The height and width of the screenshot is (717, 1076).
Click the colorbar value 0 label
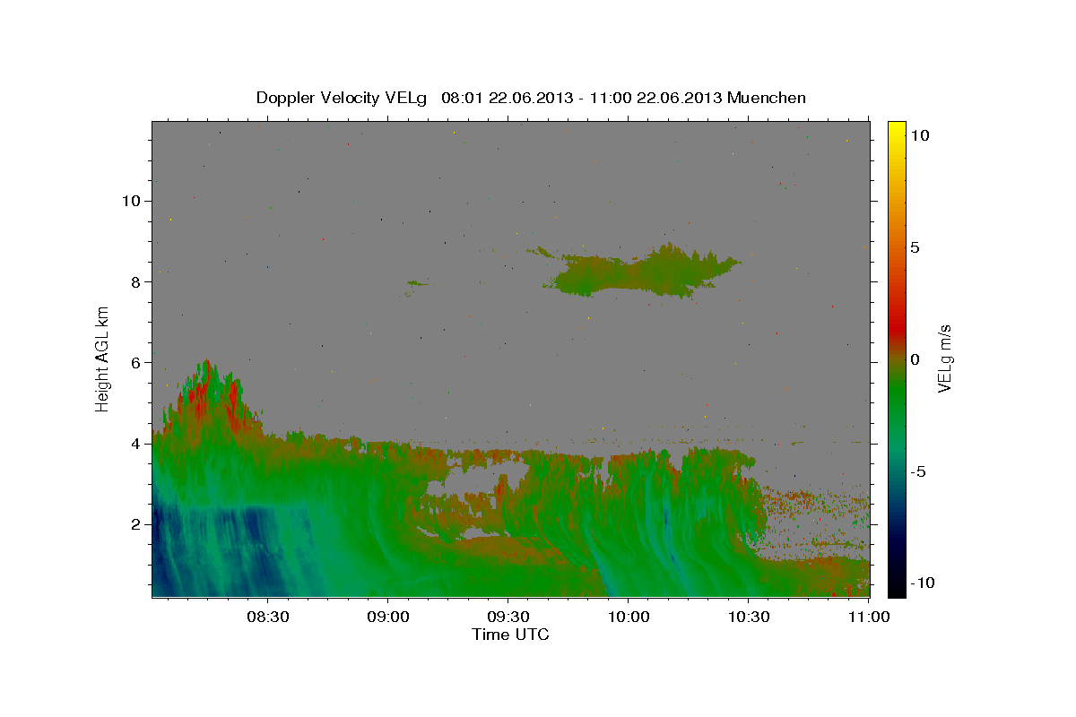(915, 359)
